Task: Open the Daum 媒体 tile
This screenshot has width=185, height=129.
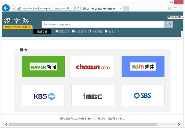Action: point(143,66)
